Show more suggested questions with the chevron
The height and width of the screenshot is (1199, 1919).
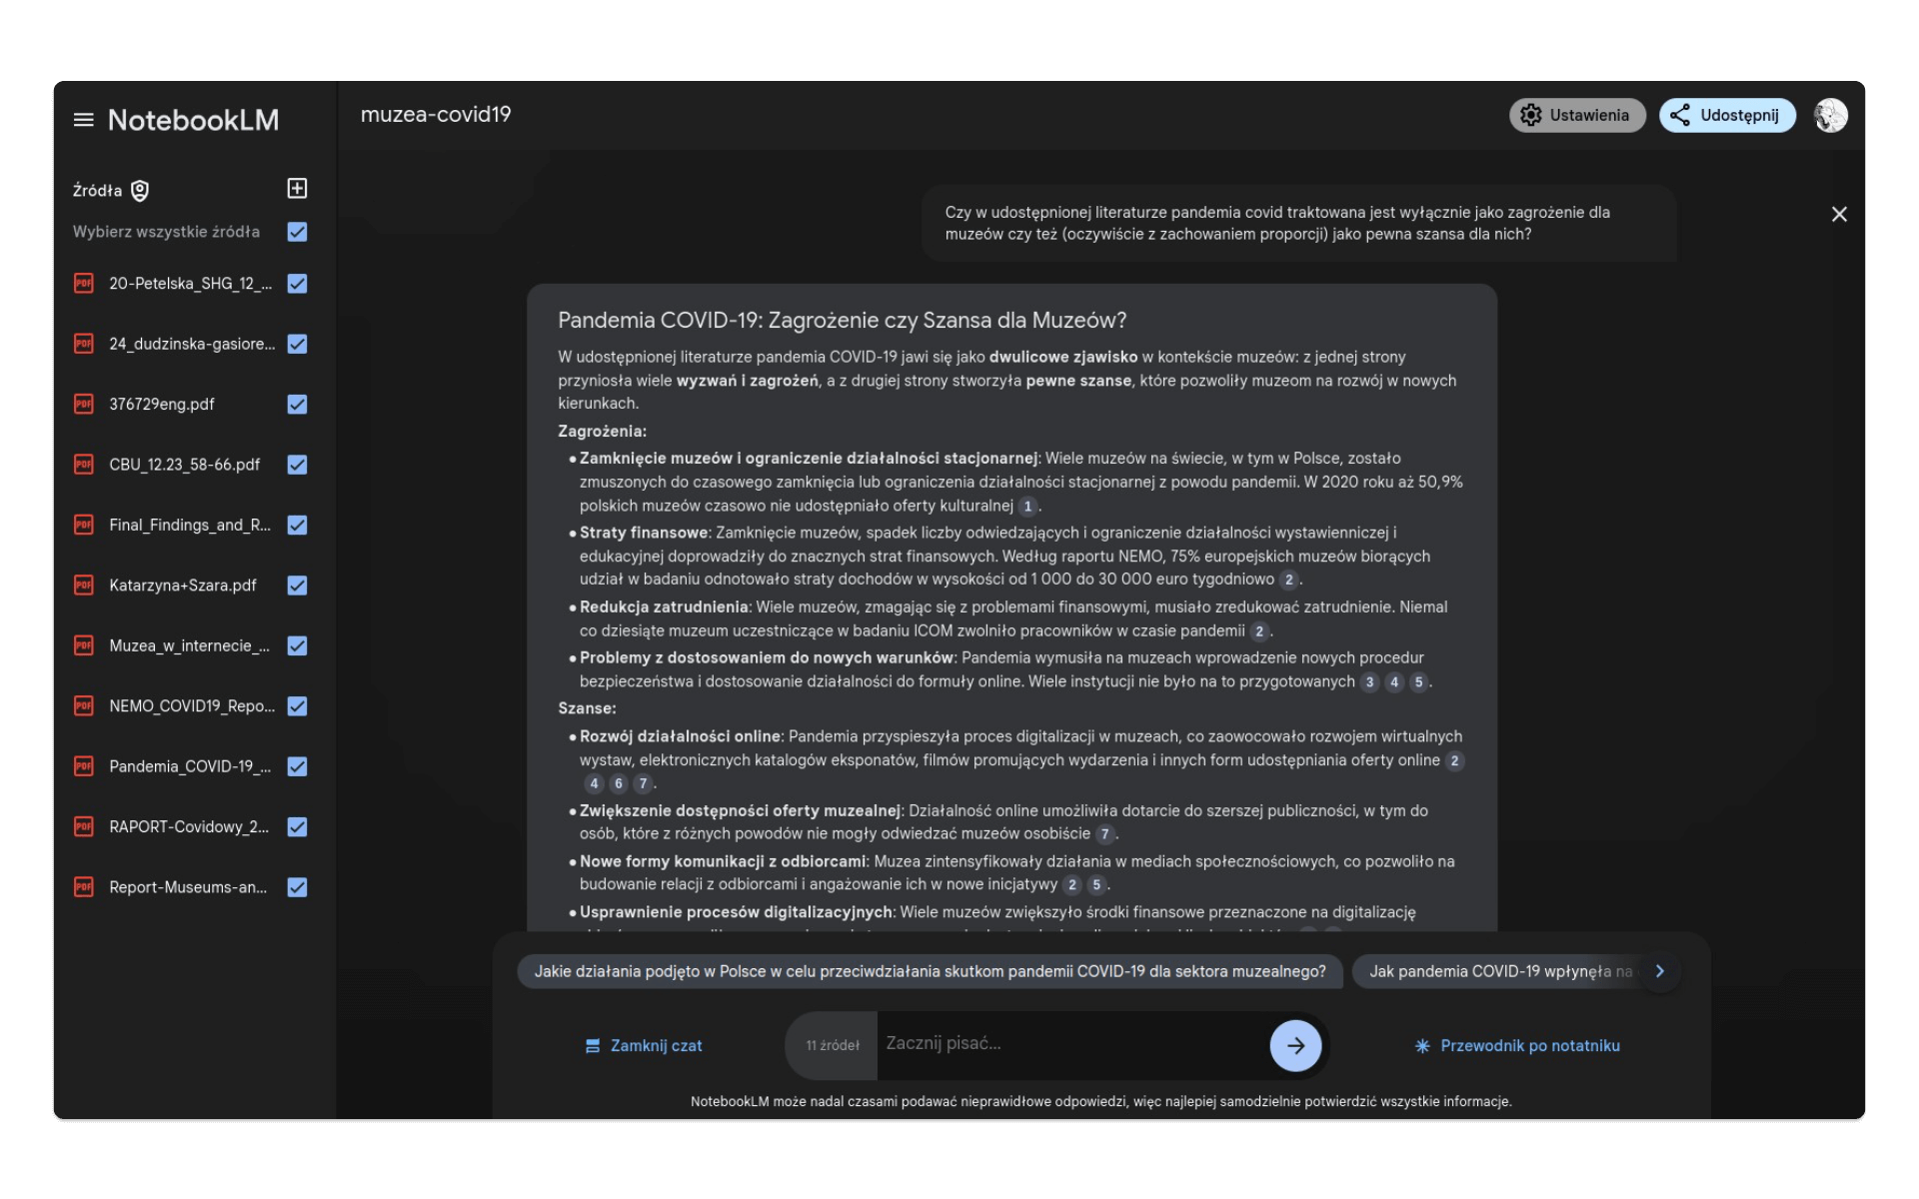(x=1660, y=971)
